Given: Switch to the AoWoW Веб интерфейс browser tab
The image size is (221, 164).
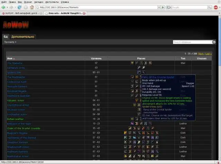Looking at the screenshot, I should pyautogui.click(x=22, y=13).
